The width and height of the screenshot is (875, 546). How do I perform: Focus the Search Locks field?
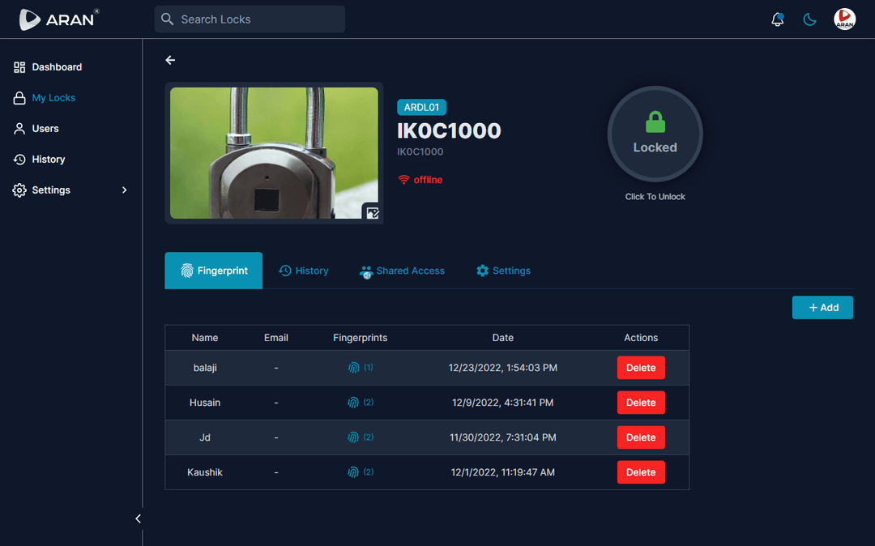pos(250,19)
